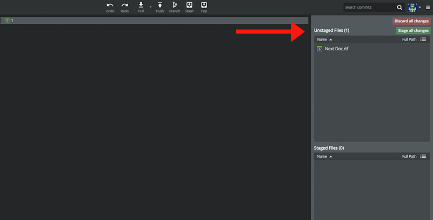The image size is (433, 220).
Task: Open the hamburger main menu
Action: (428, 8)
